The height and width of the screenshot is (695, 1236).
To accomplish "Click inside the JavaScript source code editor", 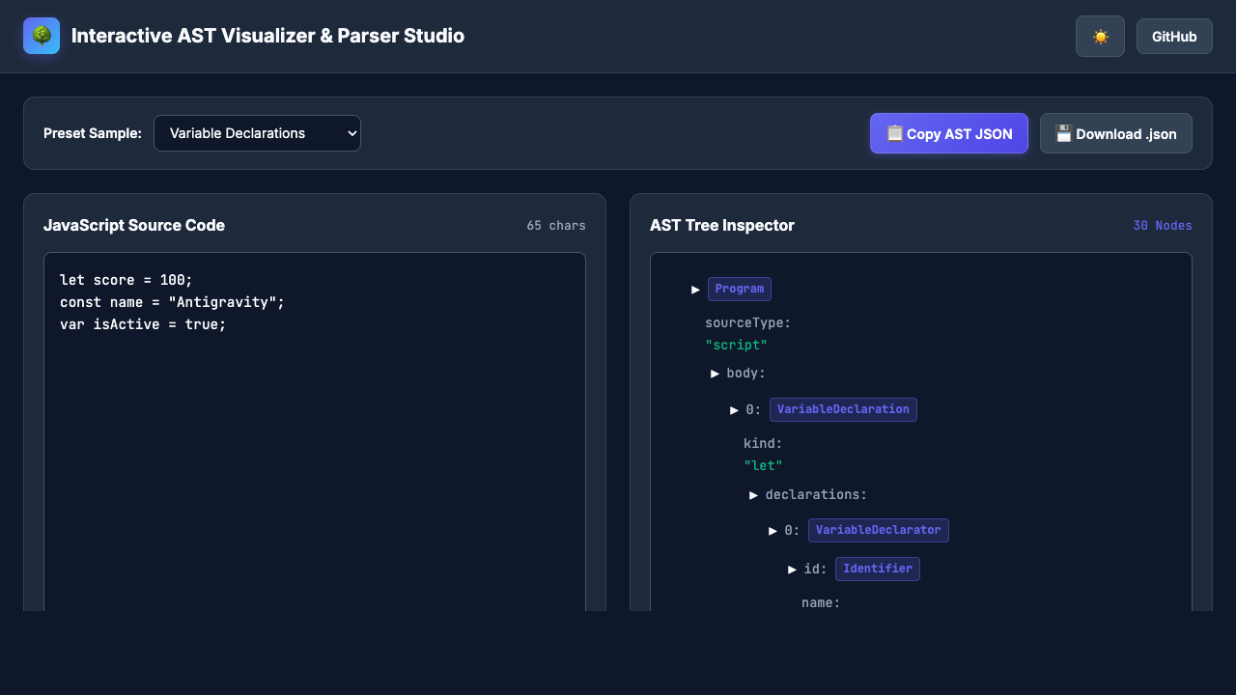I will coord(315,431).
